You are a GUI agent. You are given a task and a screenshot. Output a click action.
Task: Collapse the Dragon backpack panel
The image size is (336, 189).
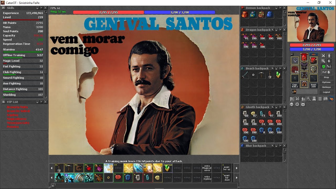pyautogui.click(x=280, y=30)
